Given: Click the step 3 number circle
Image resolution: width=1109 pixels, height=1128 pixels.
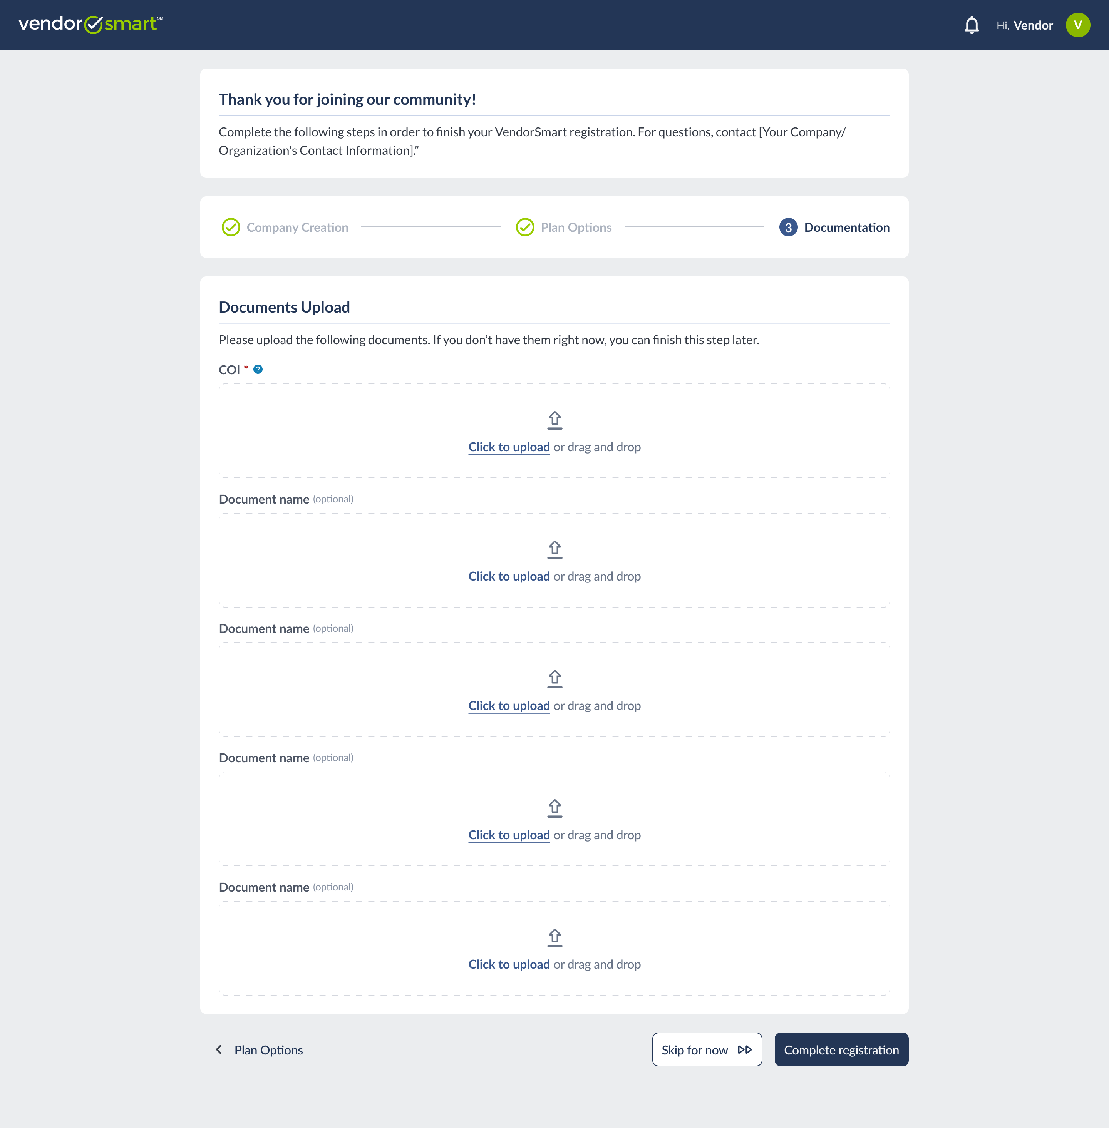Looking at the screenshot, I should coord(788,227).
